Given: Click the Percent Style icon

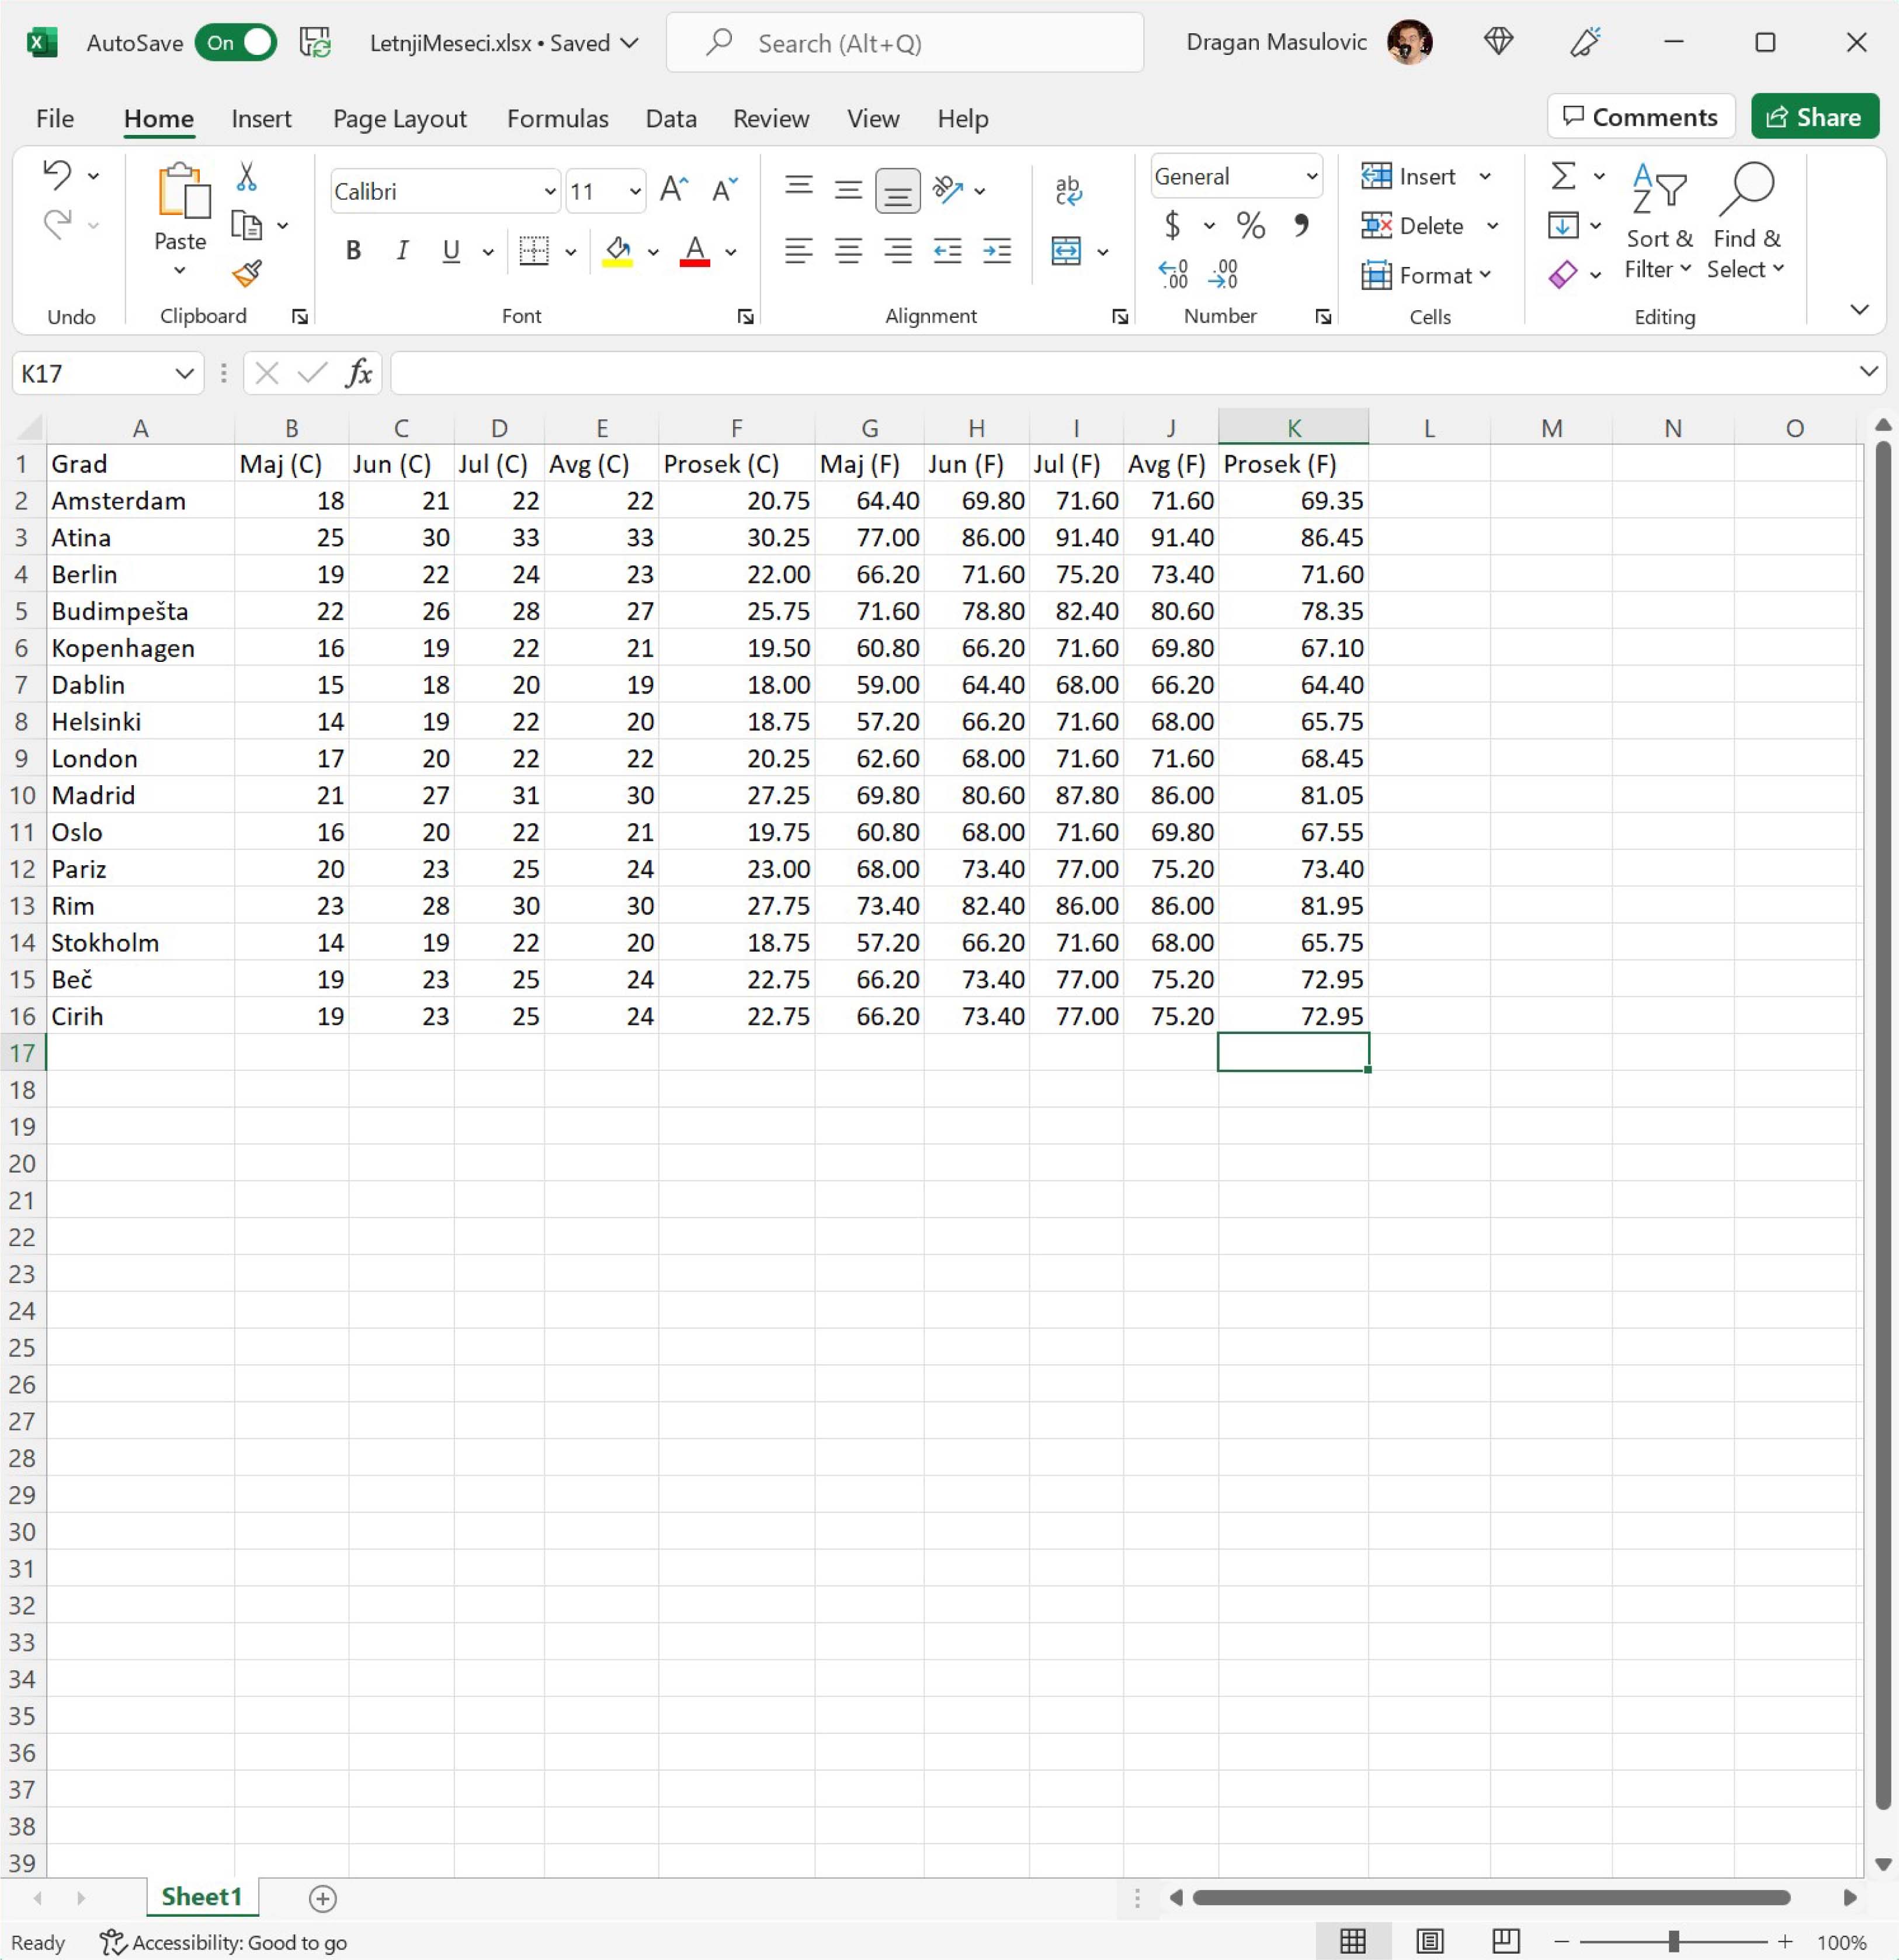Looking at the screenshot, I should pyautogui.click(x=1250, y=226).
